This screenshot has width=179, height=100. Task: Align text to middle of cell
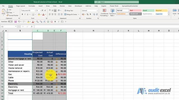pos(52,11)
